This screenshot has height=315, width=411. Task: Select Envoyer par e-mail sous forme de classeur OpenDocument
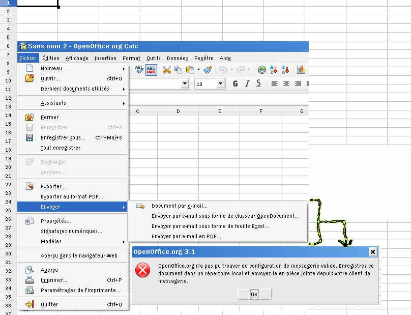pyautogui.click(x=217, y=216)
